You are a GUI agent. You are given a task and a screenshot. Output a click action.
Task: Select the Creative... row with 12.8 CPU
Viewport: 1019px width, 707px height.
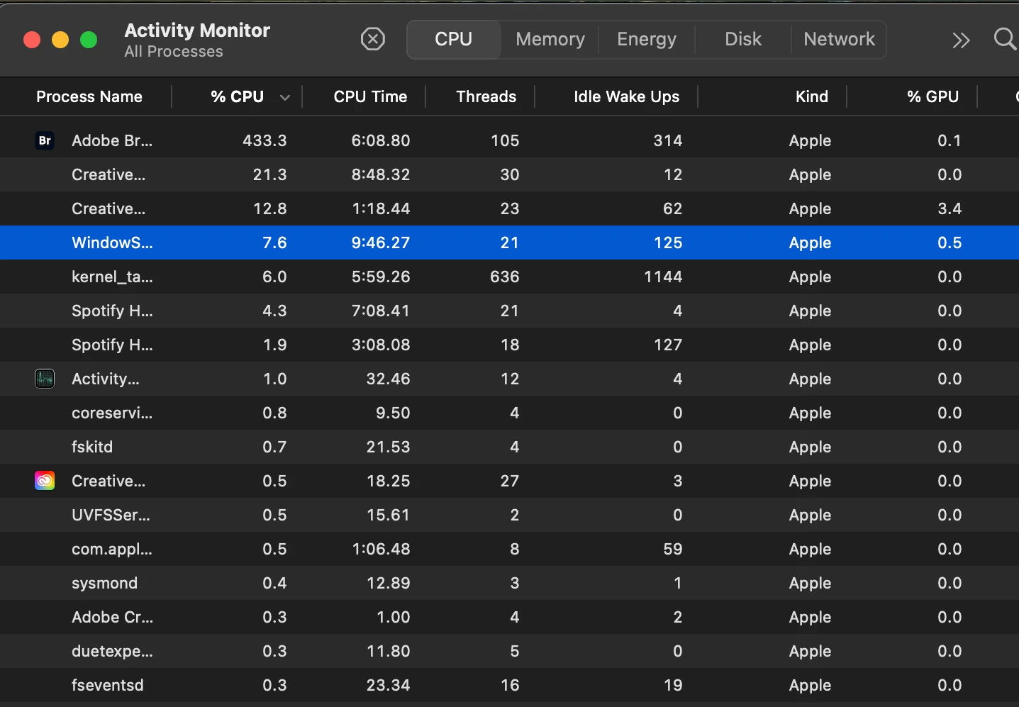(x=509, y=208)
